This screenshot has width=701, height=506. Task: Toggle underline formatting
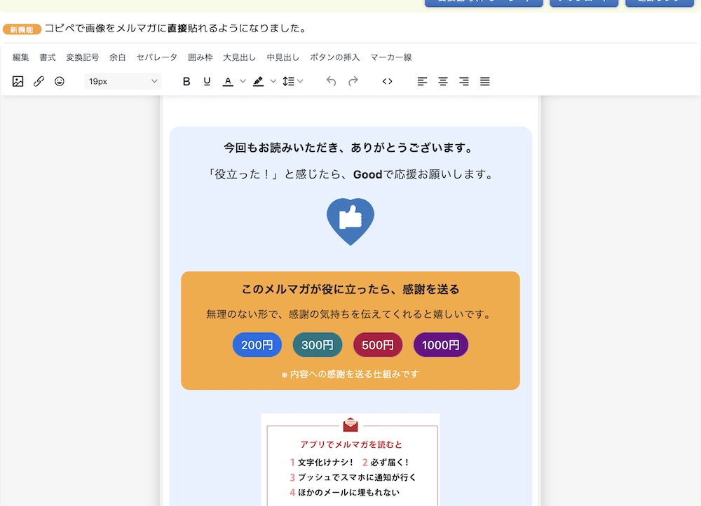point(207,81)
